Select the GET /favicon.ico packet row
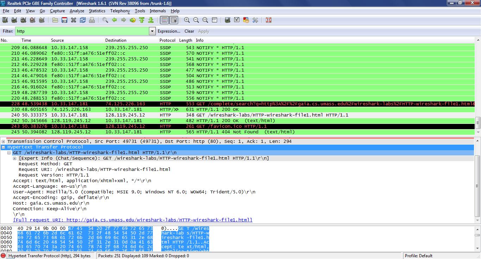 (141, 126)
